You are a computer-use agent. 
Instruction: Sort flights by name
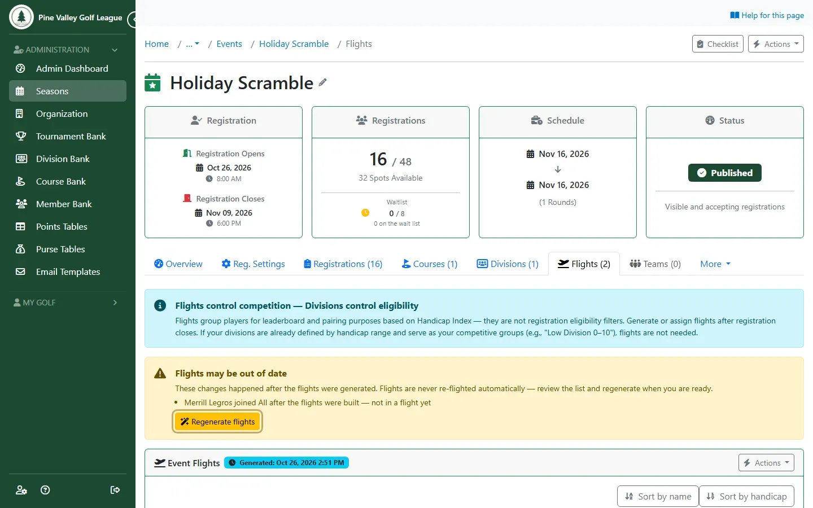(658, 496)
